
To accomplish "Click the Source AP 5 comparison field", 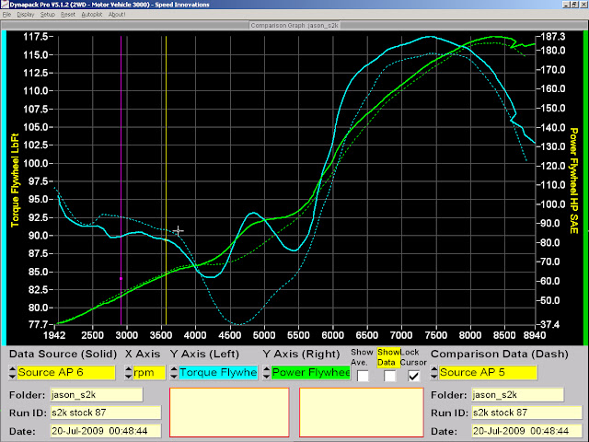I will click(487, 373).
